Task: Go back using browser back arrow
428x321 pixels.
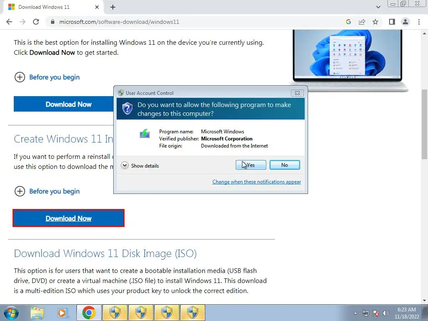Action: click(9, 22)
